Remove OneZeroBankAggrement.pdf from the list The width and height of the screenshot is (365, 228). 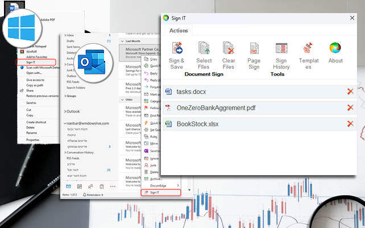pos(350,107)
